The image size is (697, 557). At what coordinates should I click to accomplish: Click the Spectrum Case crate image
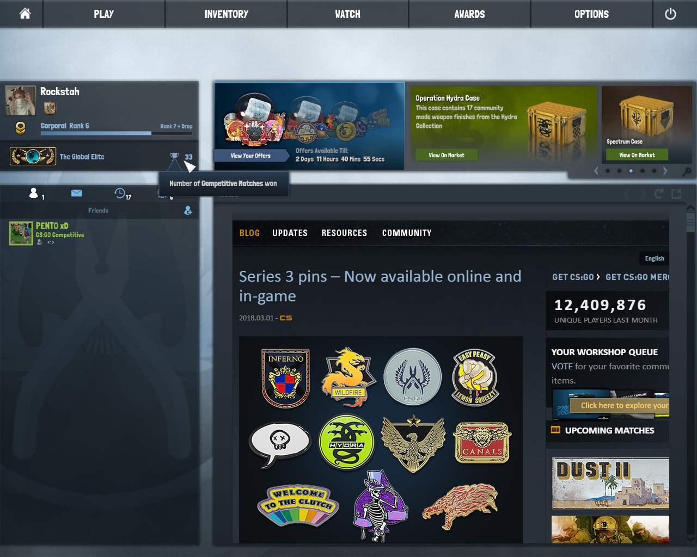tap(645, 115)
